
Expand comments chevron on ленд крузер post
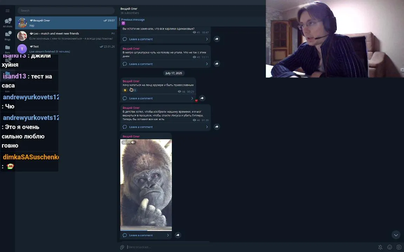[x=192, y=98]
